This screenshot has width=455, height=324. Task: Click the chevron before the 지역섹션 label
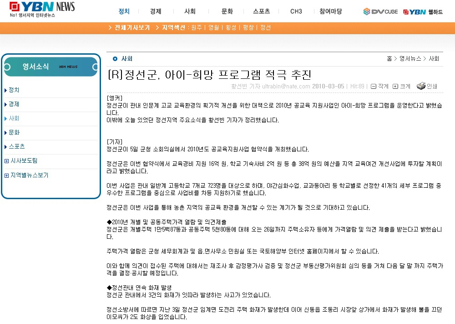(157, 27)
